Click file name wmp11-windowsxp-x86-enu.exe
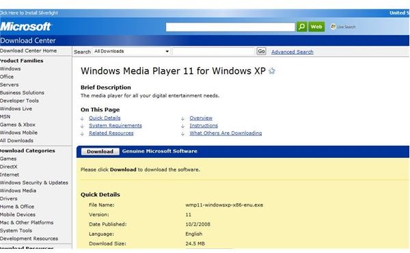This screenshot has width=410, height=253. point(224,205)
